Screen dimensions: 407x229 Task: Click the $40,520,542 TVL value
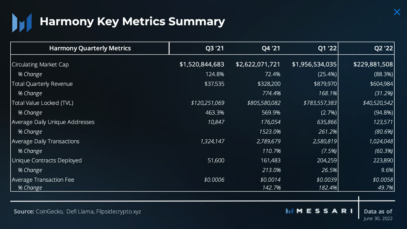(x=378, y=103)
